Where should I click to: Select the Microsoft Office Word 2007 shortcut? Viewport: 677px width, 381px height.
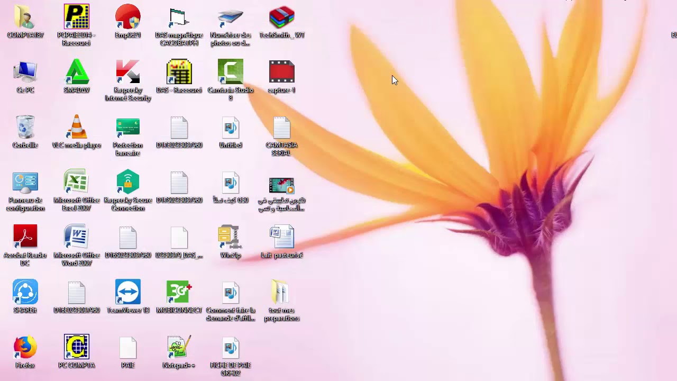click(77, 237)
